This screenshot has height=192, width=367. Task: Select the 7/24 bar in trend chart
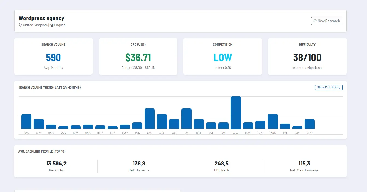pos(63,127)
